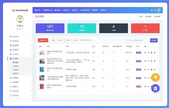Viewport: 169px width, 108px height.
Task: Open the sidebar menu item with the chart icon
Action: [14, 87]
